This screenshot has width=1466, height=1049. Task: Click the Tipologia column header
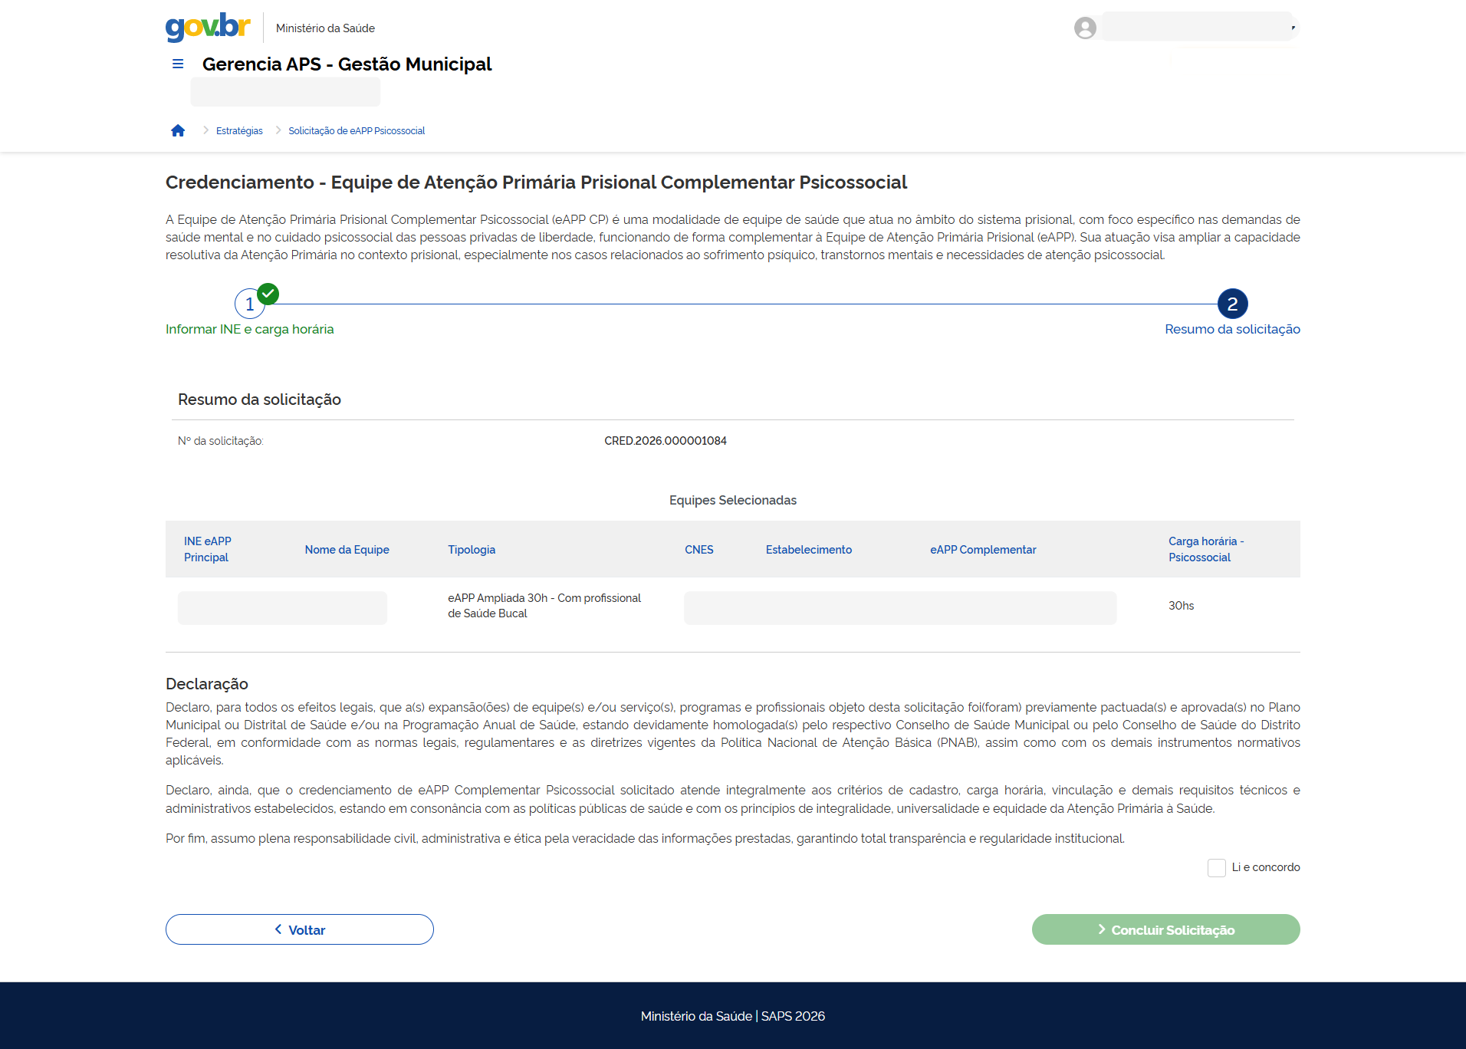472,550
